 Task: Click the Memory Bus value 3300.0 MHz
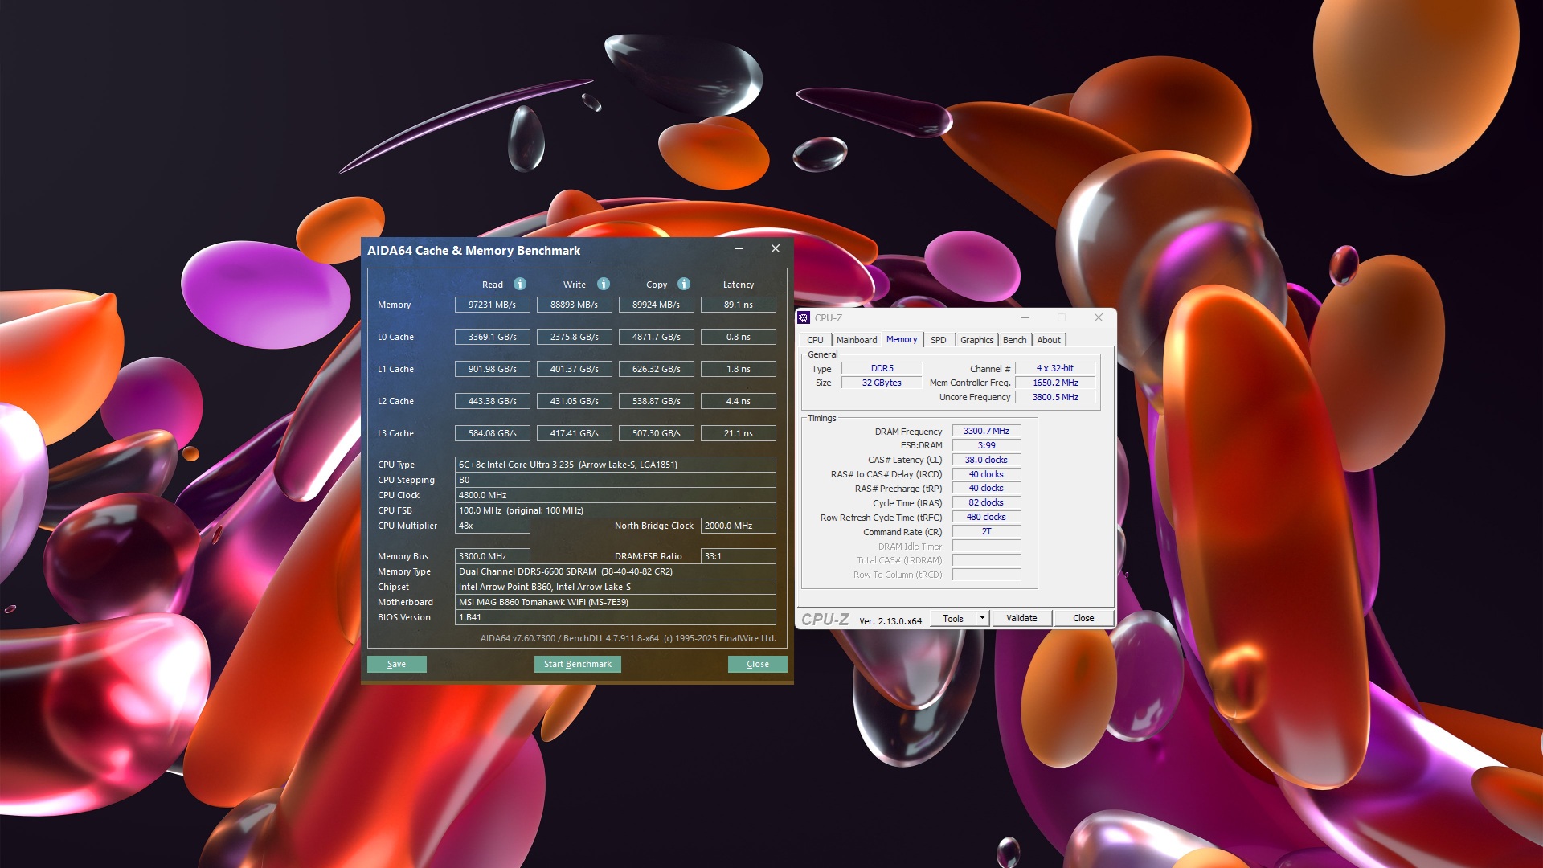pyautogui.click(x=493, y=556)
